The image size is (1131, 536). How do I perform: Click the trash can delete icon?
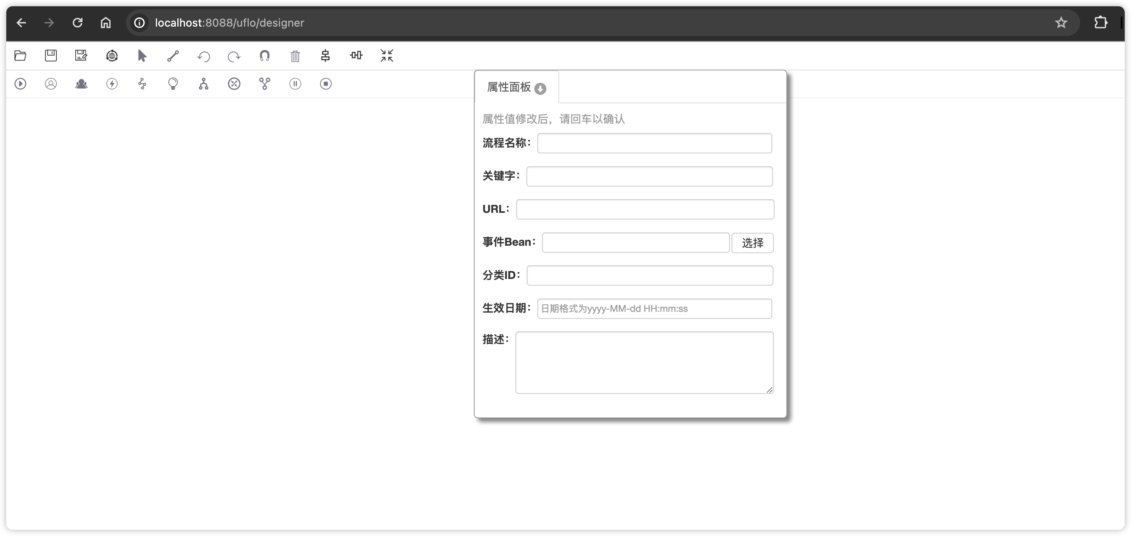(295, 56)
